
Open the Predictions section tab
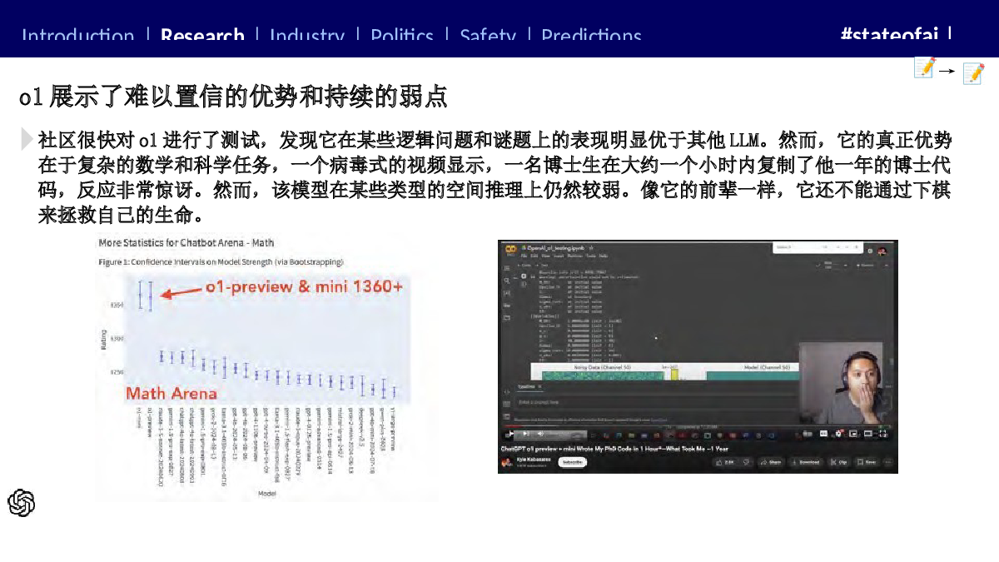click(x=592, y=36)
